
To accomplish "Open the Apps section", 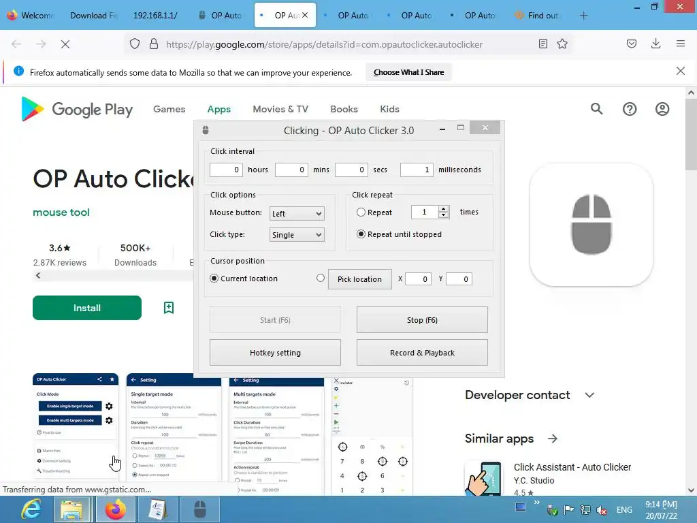I will 218,109.
